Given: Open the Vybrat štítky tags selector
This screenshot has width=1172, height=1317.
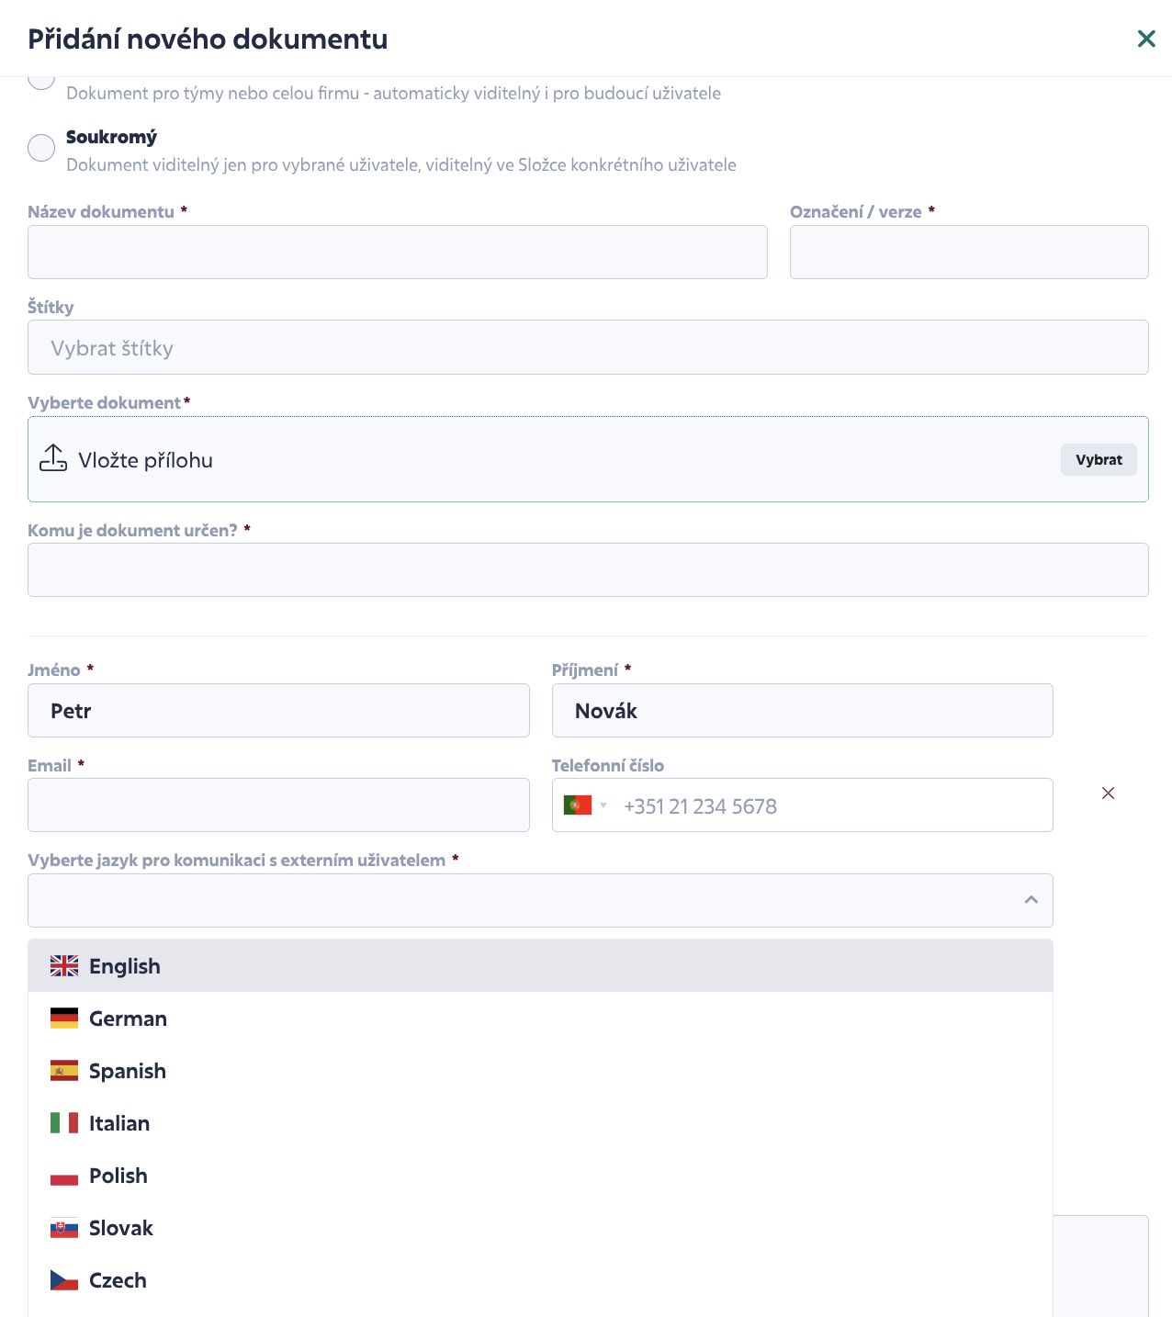Looking at the screenshot, I should pyautogui.click(x=588, y=347).
